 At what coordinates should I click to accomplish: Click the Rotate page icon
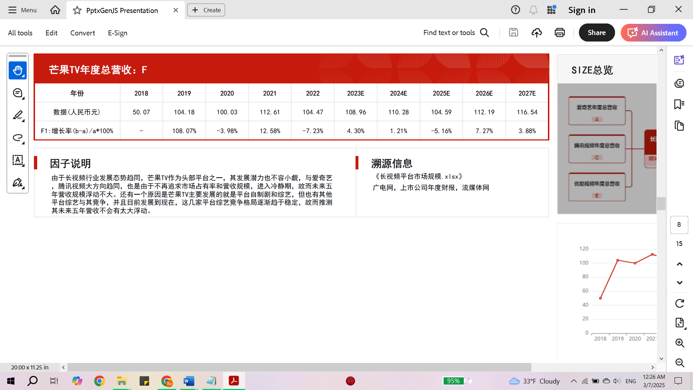[x=680, y=303]
